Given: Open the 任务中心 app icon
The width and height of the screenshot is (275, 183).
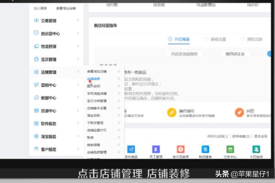Looking at the screenshot, I should tap(230, 150).
